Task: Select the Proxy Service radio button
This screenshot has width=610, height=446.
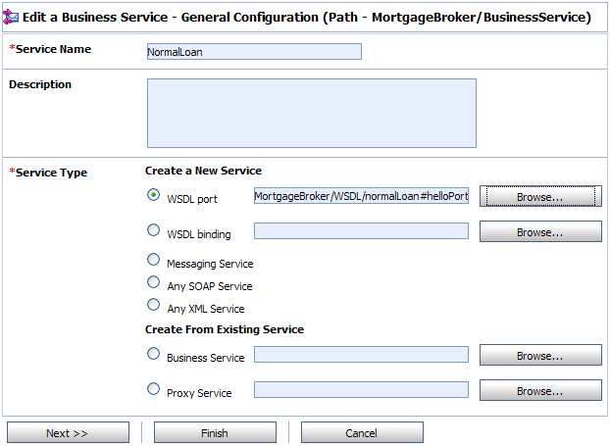Action: point(153,389)
